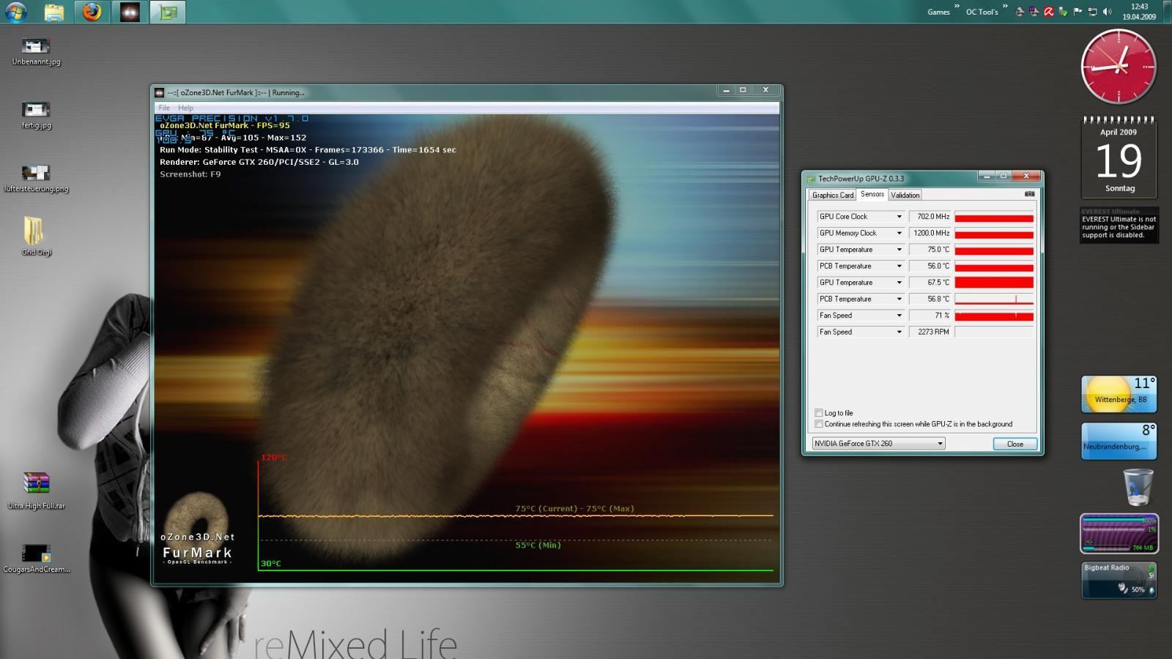This screenshot has height=659, width=1172.
Task: Switch to the Validation tab
Action: tap(905, 195)
